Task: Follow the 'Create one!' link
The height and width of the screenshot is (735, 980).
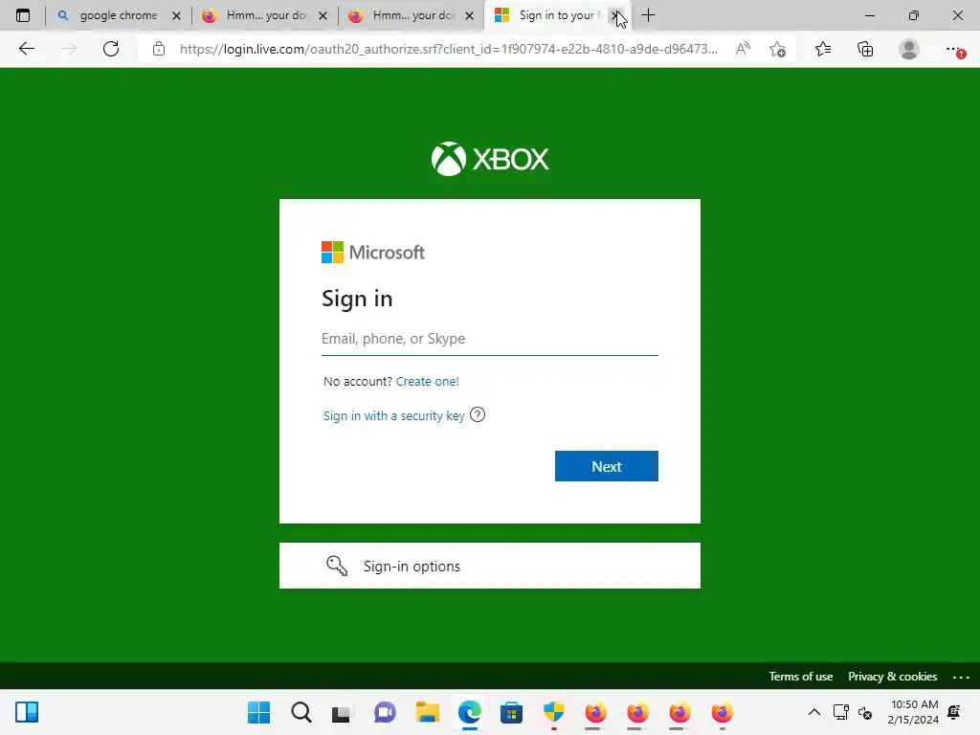Action: coord(427,381)
